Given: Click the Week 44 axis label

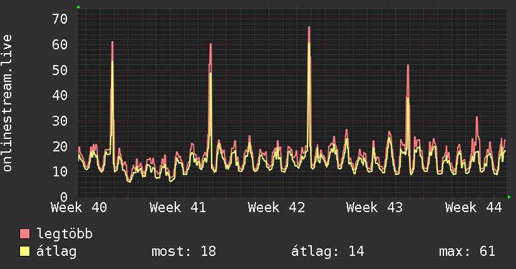Looking at the screenshot, I should pos(473,208).
